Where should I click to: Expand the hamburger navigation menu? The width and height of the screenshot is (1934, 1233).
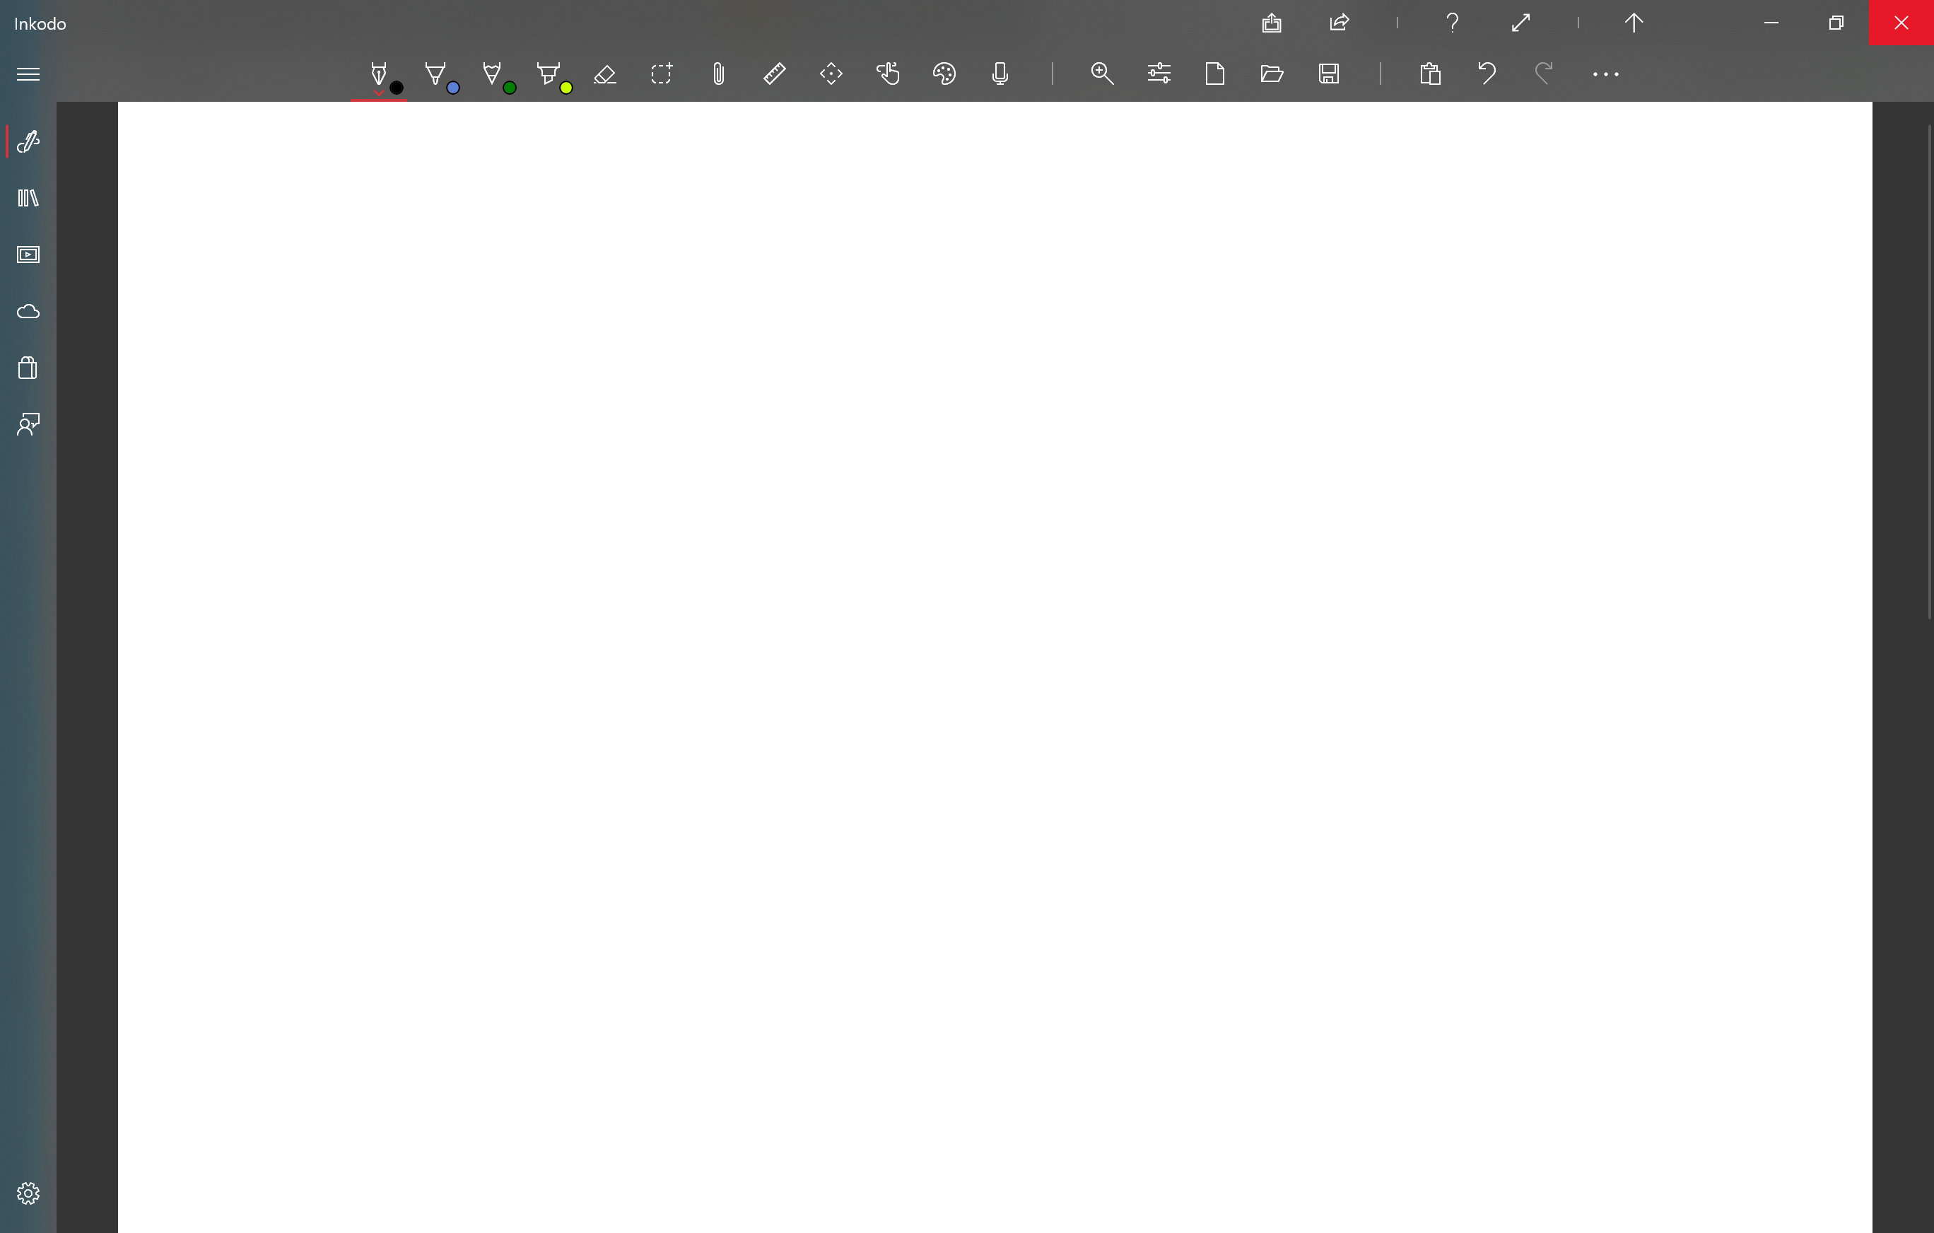[28, 74]
